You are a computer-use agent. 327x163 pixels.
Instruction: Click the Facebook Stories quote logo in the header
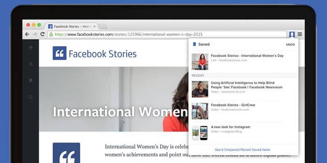(59, 53)
